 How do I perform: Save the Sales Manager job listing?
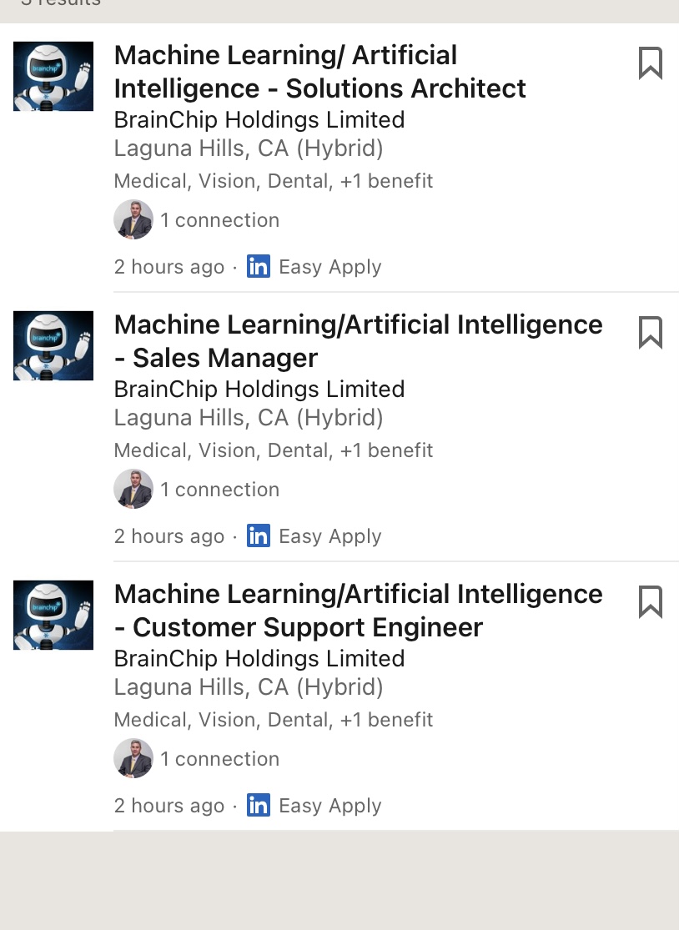pyautogui.click(x=650, y=333)
